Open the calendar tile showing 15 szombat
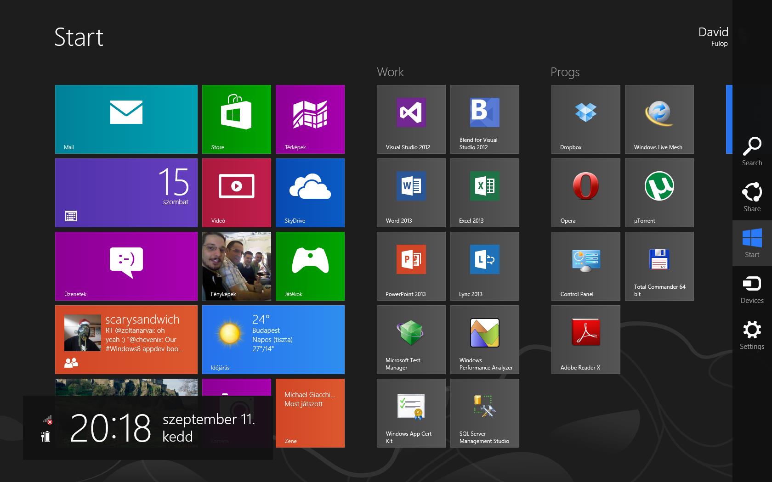 pyautogui.click(x=126, y=193)
